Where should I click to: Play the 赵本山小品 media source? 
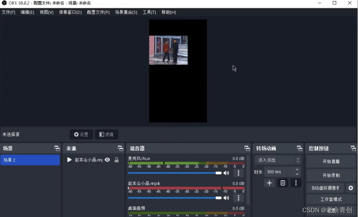point(69,160)
